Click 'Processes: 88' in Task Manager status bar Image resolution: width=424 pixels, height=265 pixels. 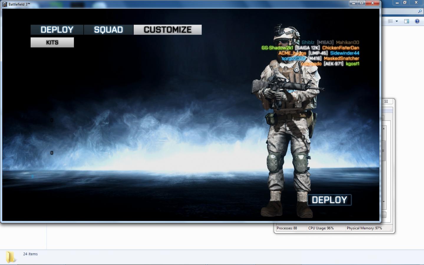click(287, 228)
